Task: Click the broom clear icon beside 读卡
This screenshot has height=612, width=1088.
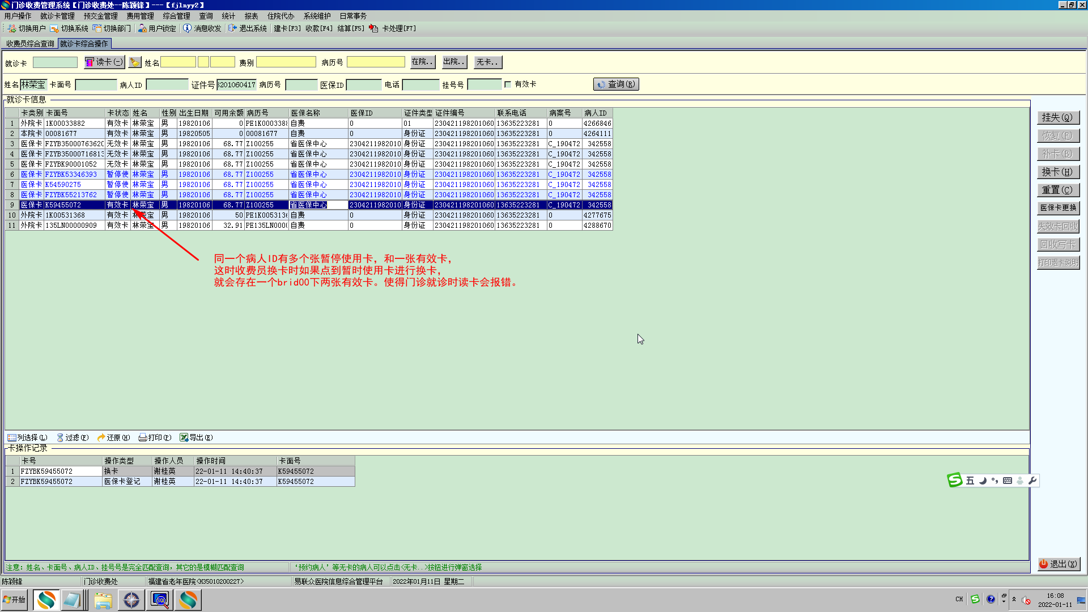Action: coord(135,62)
